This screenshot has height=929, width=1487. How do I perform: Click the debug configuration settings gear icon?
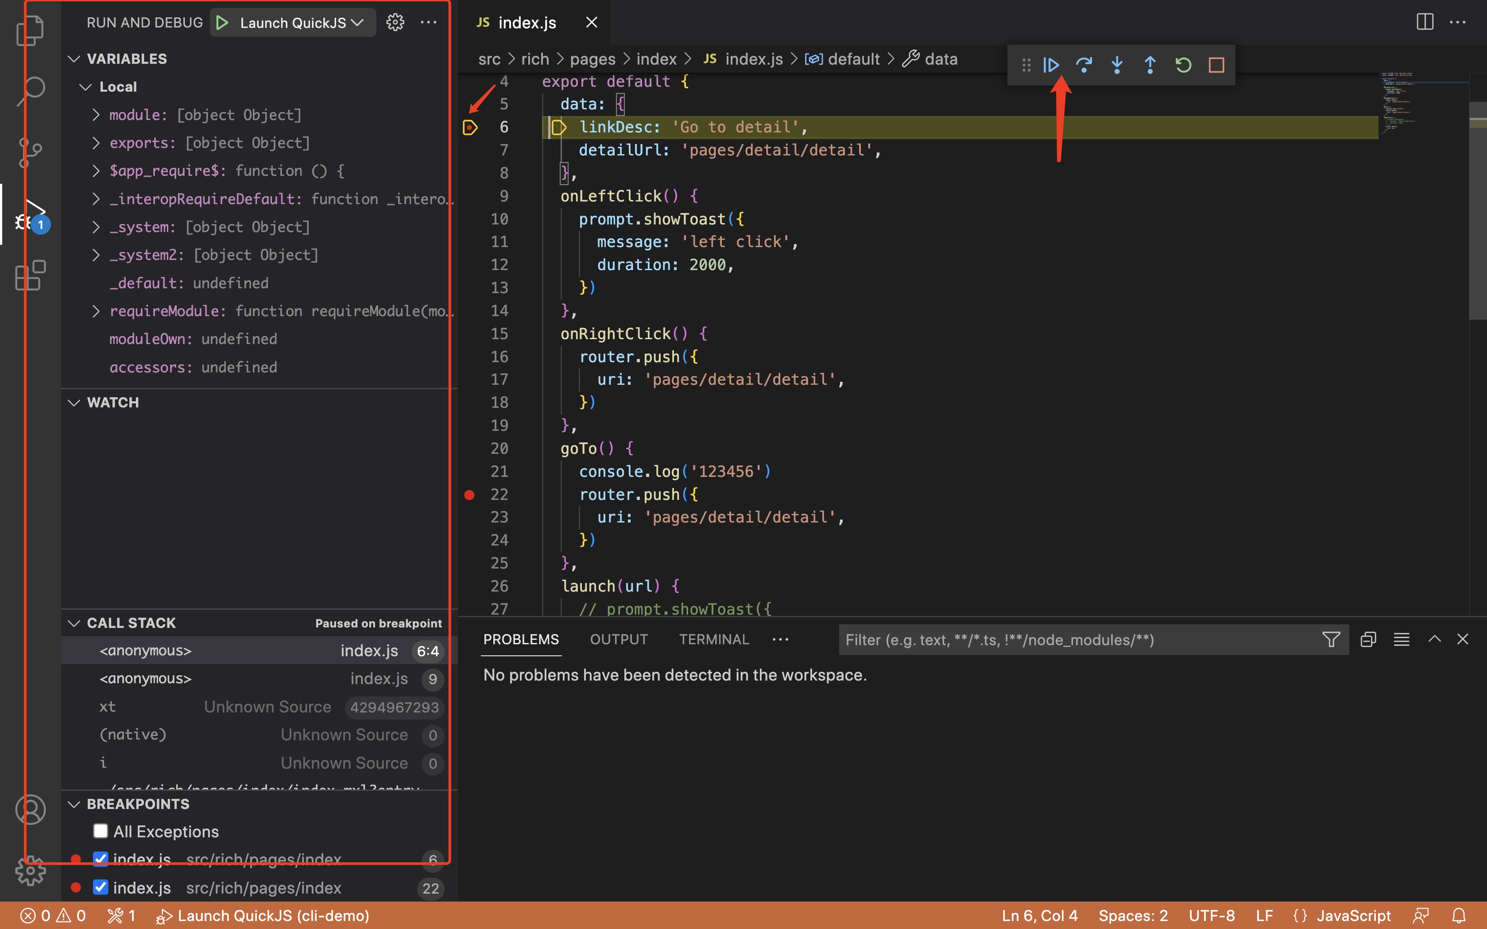pyautogui.click(x=394, y=23)
